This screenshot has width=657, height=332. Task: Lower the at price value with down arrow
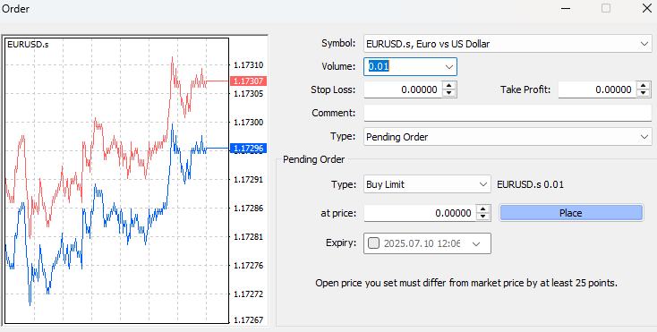click(x=483, y=217)
